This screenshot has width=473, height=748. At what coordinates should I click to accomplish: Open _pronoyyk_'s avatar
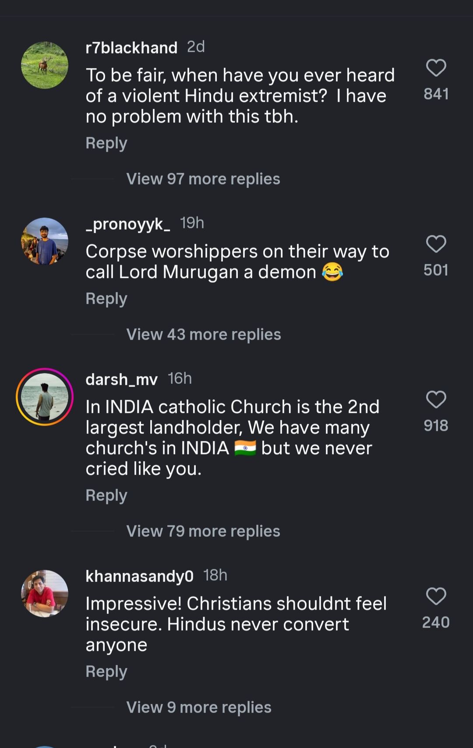[45, 241]
